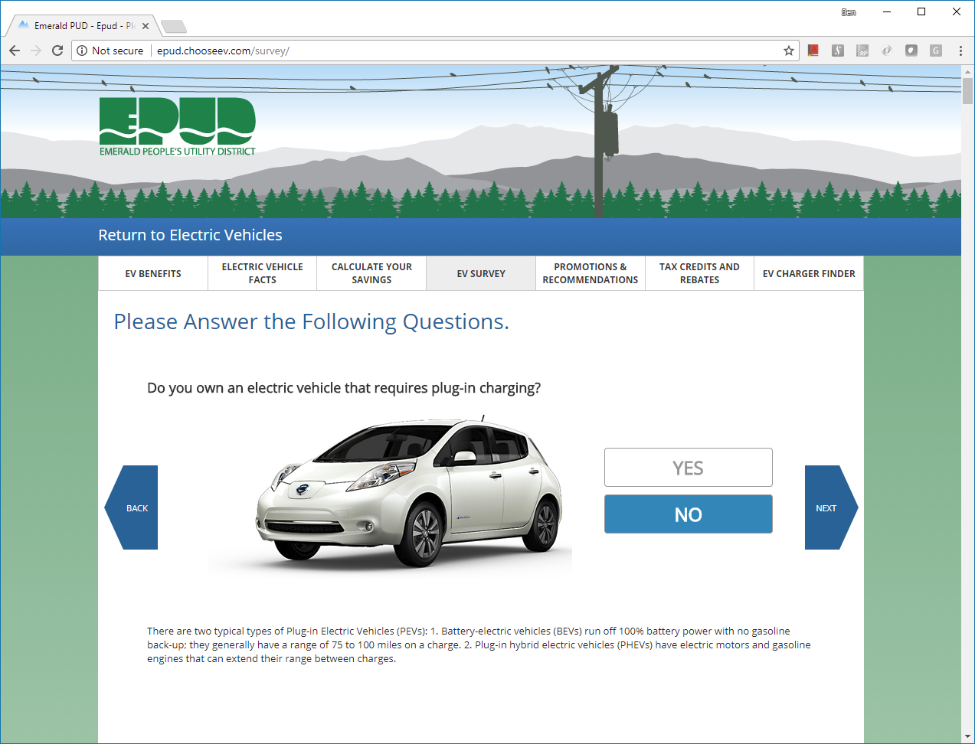Follow the Return to Electric Vehicles link
This screenshot has height=744, width=975.
tap(190, 235)
